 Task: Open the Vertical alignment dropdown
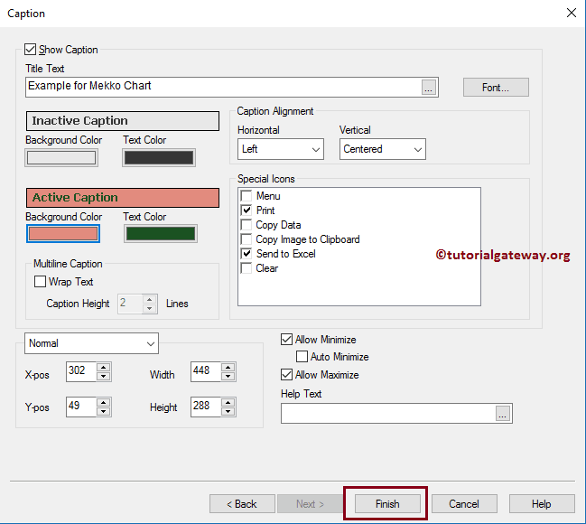tap(382, 149)
